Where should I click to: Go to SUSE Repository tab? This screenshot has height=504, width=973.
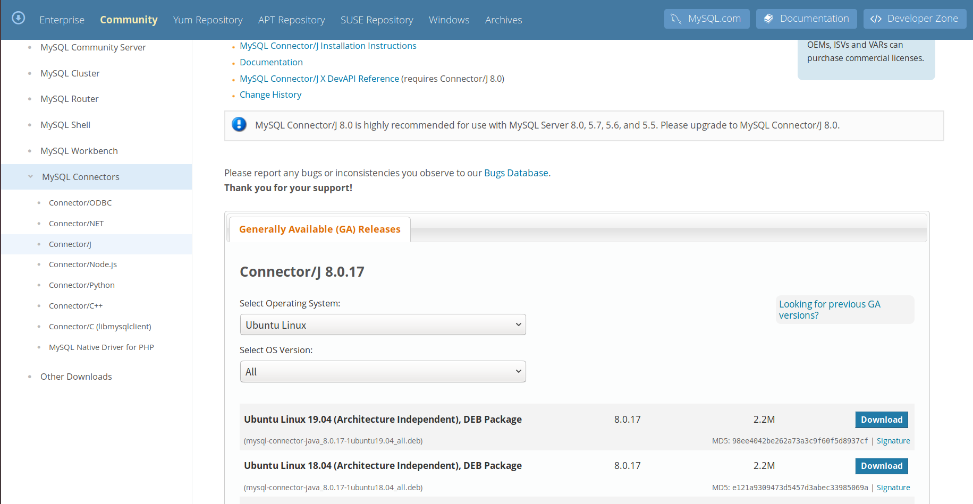click(377, 20)
